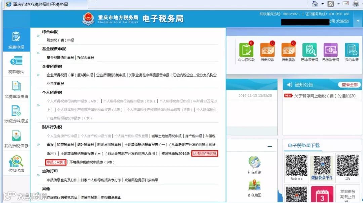This screenshot has width=363, height=203.
Task: Open new blank browser tab
Action: (x=92, y=4)
